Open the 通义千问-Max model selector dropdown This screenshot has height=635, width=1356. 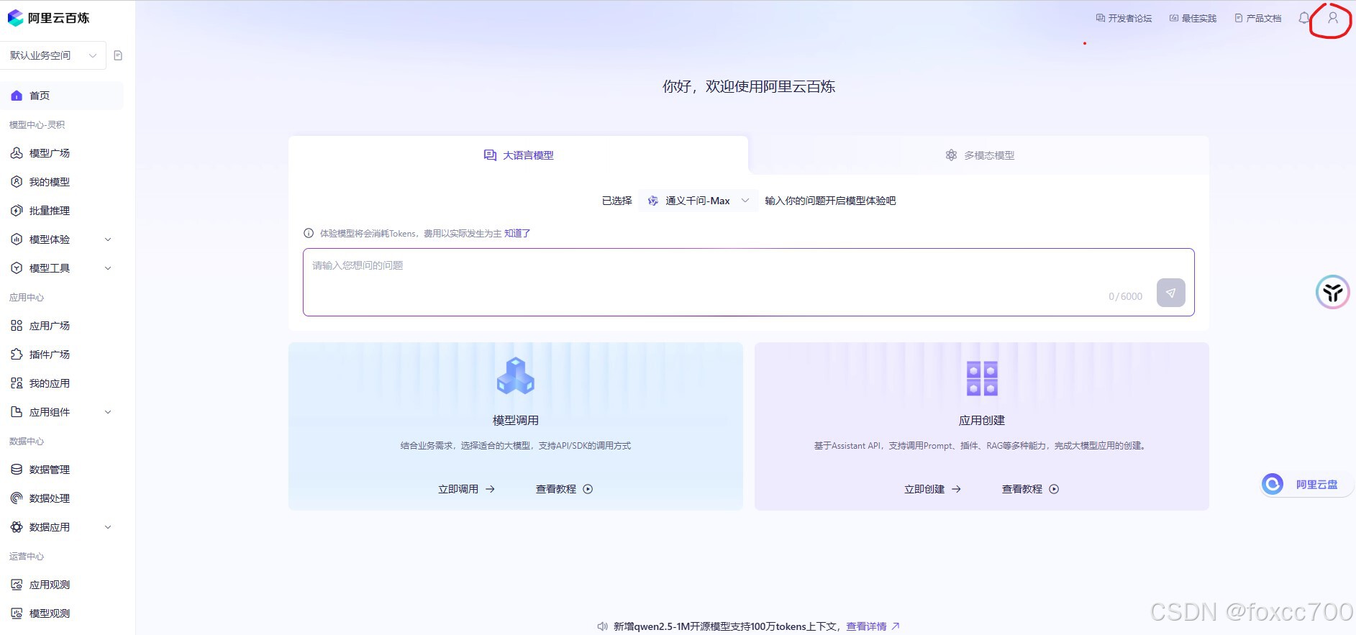pos(699,201)
